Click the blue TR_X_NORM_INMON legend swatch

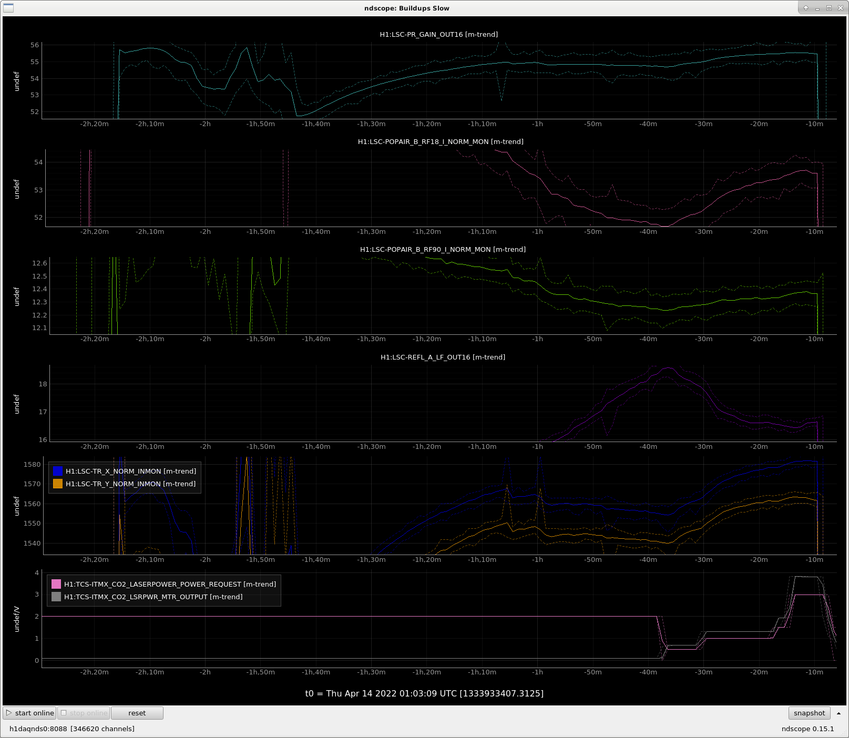pyautogui.click(x=58, y=471)
